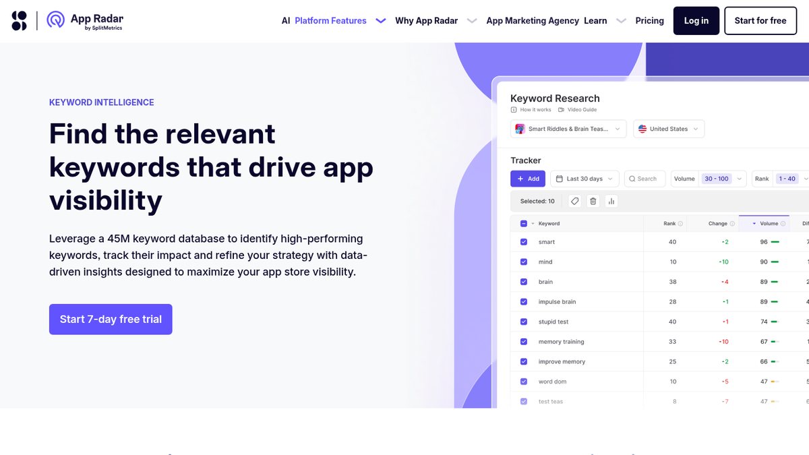Click Start 7-day free trial button
The image size is (809, 455).
click(111, 320)
